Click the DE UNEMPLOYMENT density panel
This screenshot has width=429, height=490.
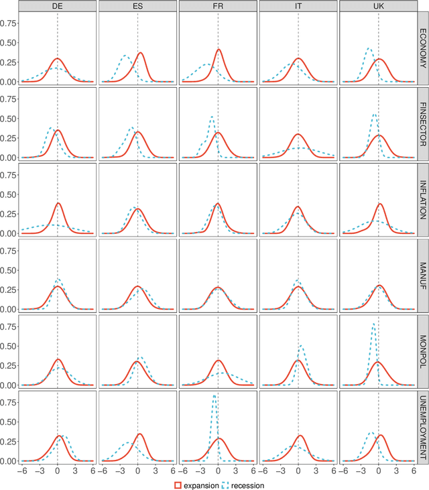pyautogui.click(x=58, y=428)
